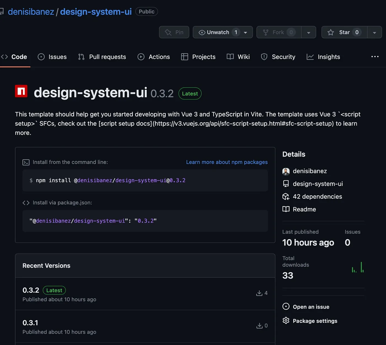The width and height of the screenshot is (386, 345).
Task: Click the download icon for version 0.3.2
Action: tap(259, 293)
